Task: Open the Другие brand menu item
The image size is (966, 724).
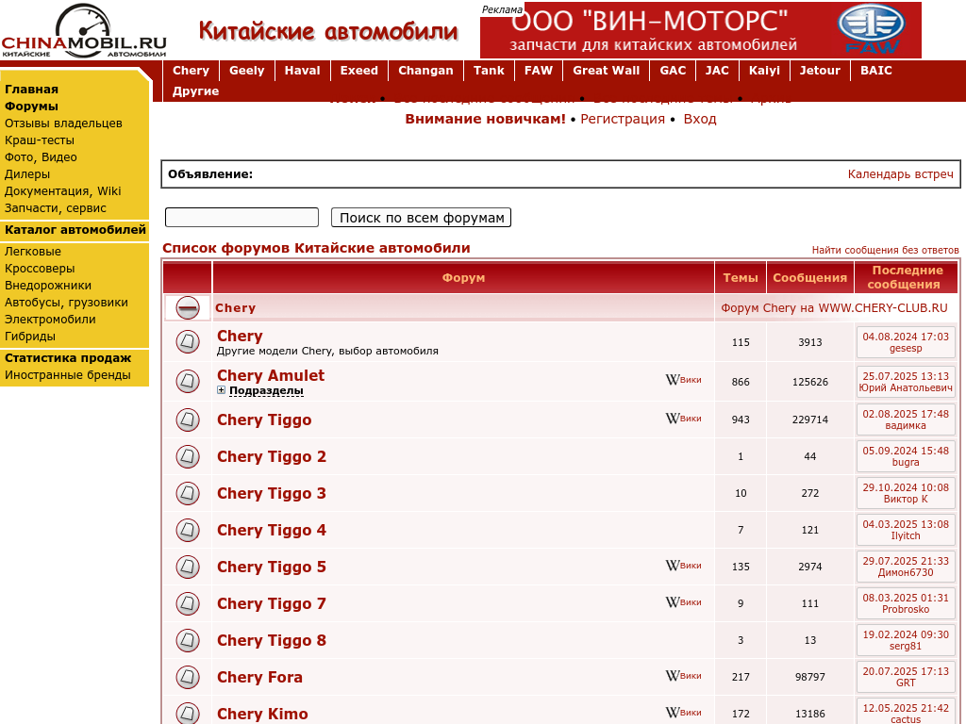Action: click(x=195, y=91)
